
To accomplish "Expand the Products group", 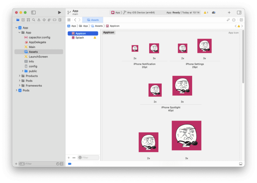I will 19,76.
